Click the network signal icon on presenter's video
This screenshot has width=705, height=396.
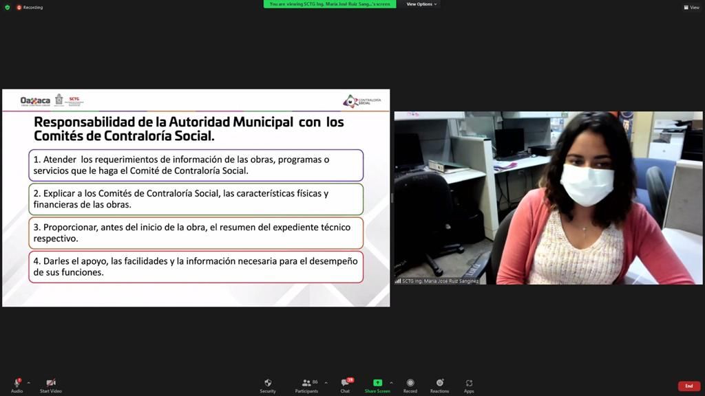pos(398,281)
